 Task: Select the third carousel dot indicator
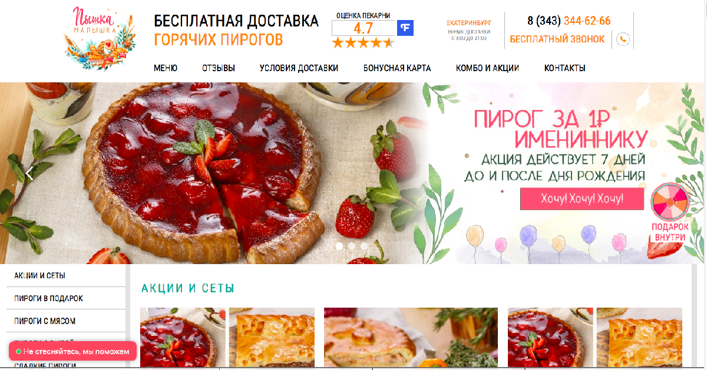point(364,246)
